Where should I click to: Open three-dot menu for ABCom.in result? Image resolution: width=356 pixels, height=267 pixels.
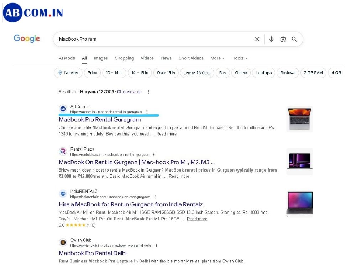[x=147, y=112]
